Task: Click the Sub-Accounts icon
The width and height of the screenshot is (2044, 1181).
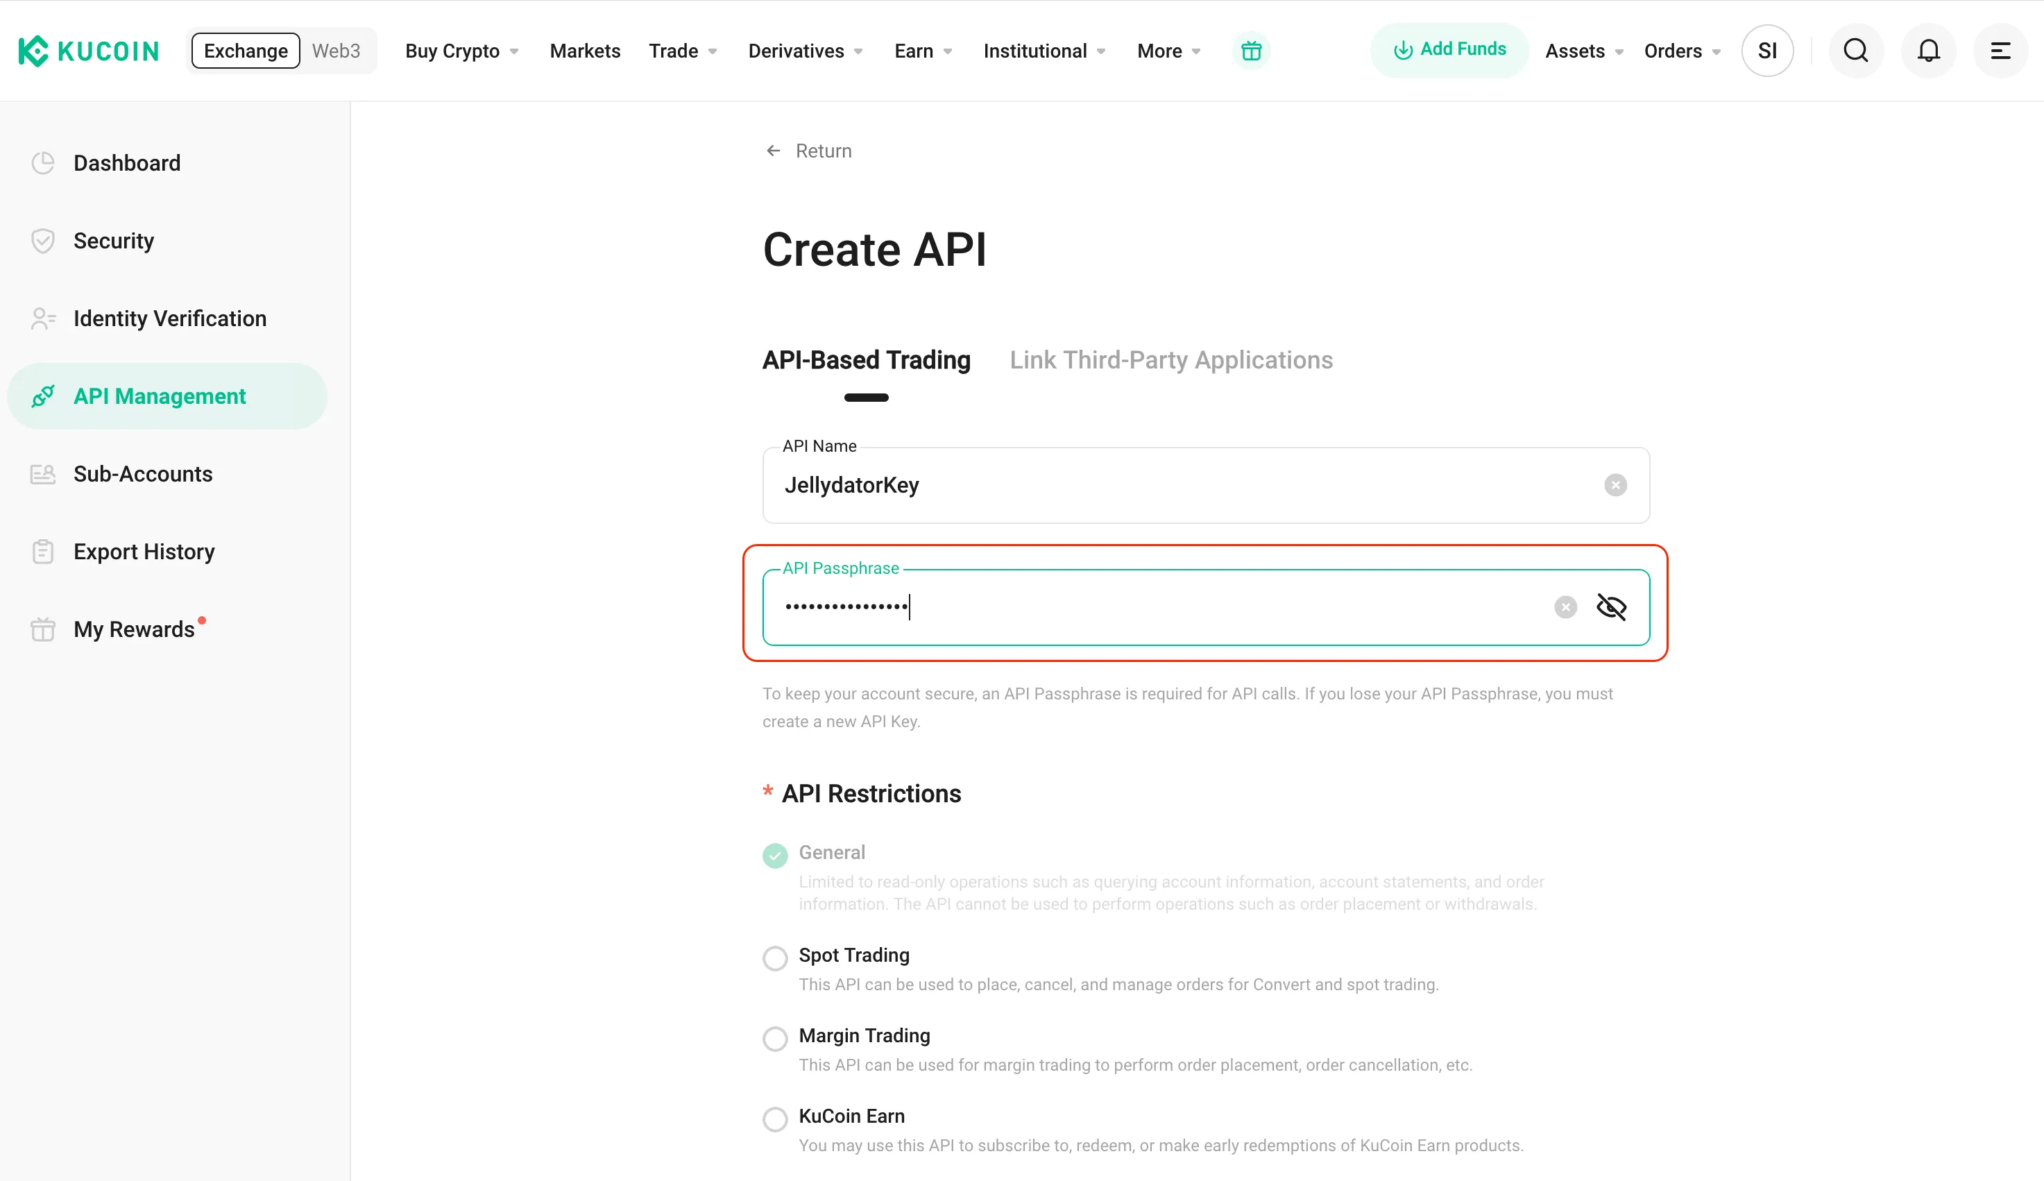Action: click(x=43, y=474)
